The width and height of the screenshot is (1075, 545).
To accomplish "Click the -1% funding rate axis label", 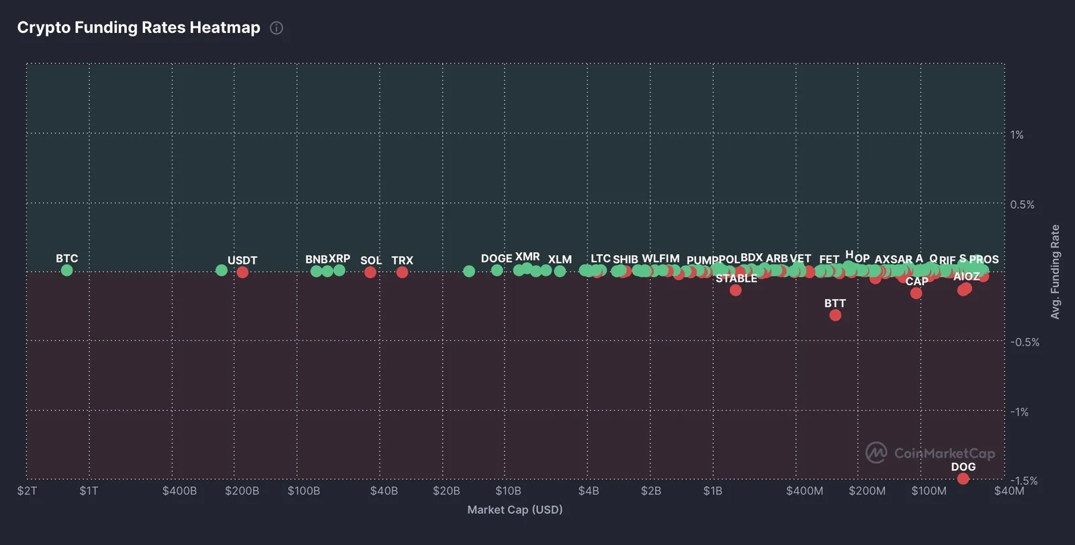I will (x=1020, y=412).
